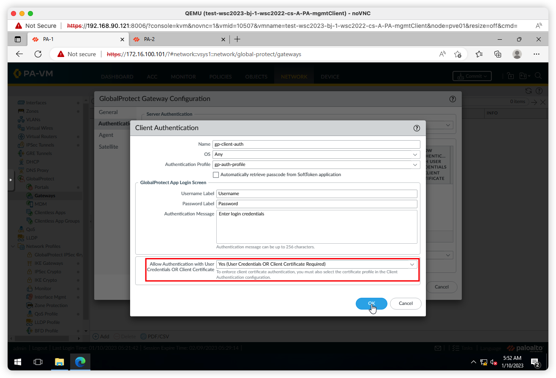Open IKE Gateways under Network Profiles

[x=48, y=263]
